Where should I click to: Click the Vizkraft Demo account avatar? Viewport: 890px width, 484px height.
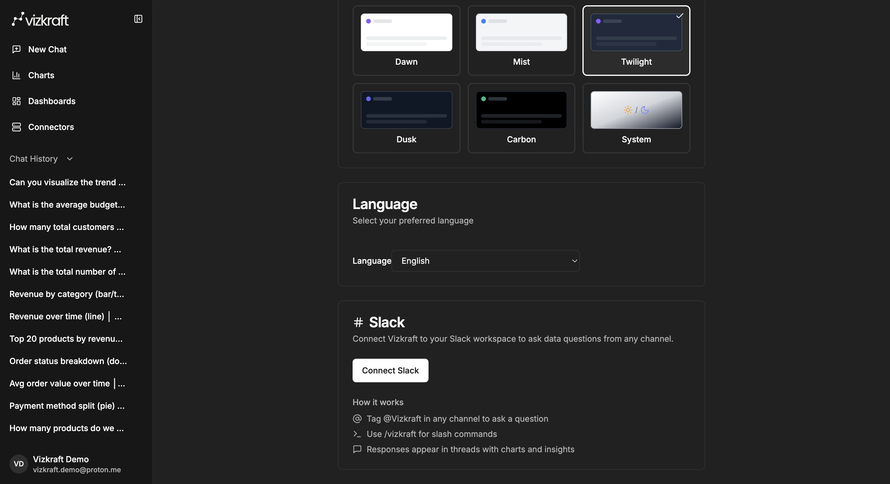[18, 464]
